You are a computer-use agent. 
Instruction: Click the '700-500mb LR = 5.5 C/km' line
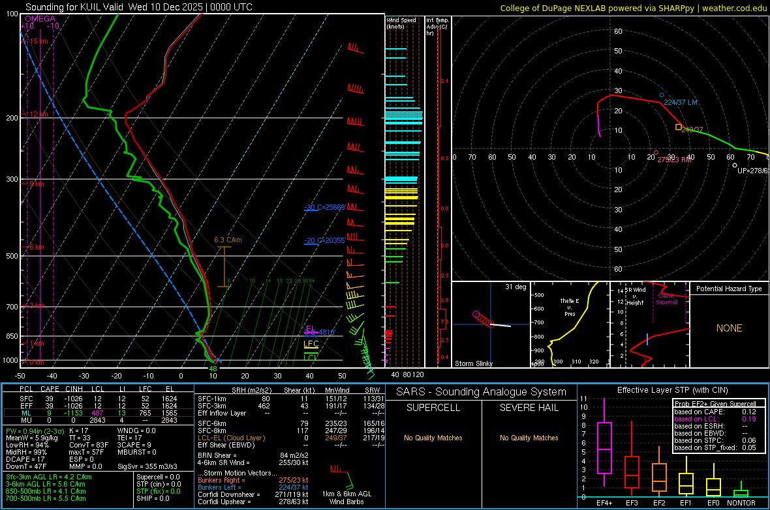tap(46, 498)
